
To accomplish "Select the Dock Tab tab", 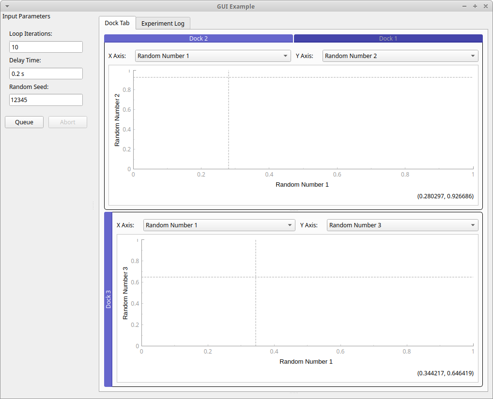I will pos(117,23).
